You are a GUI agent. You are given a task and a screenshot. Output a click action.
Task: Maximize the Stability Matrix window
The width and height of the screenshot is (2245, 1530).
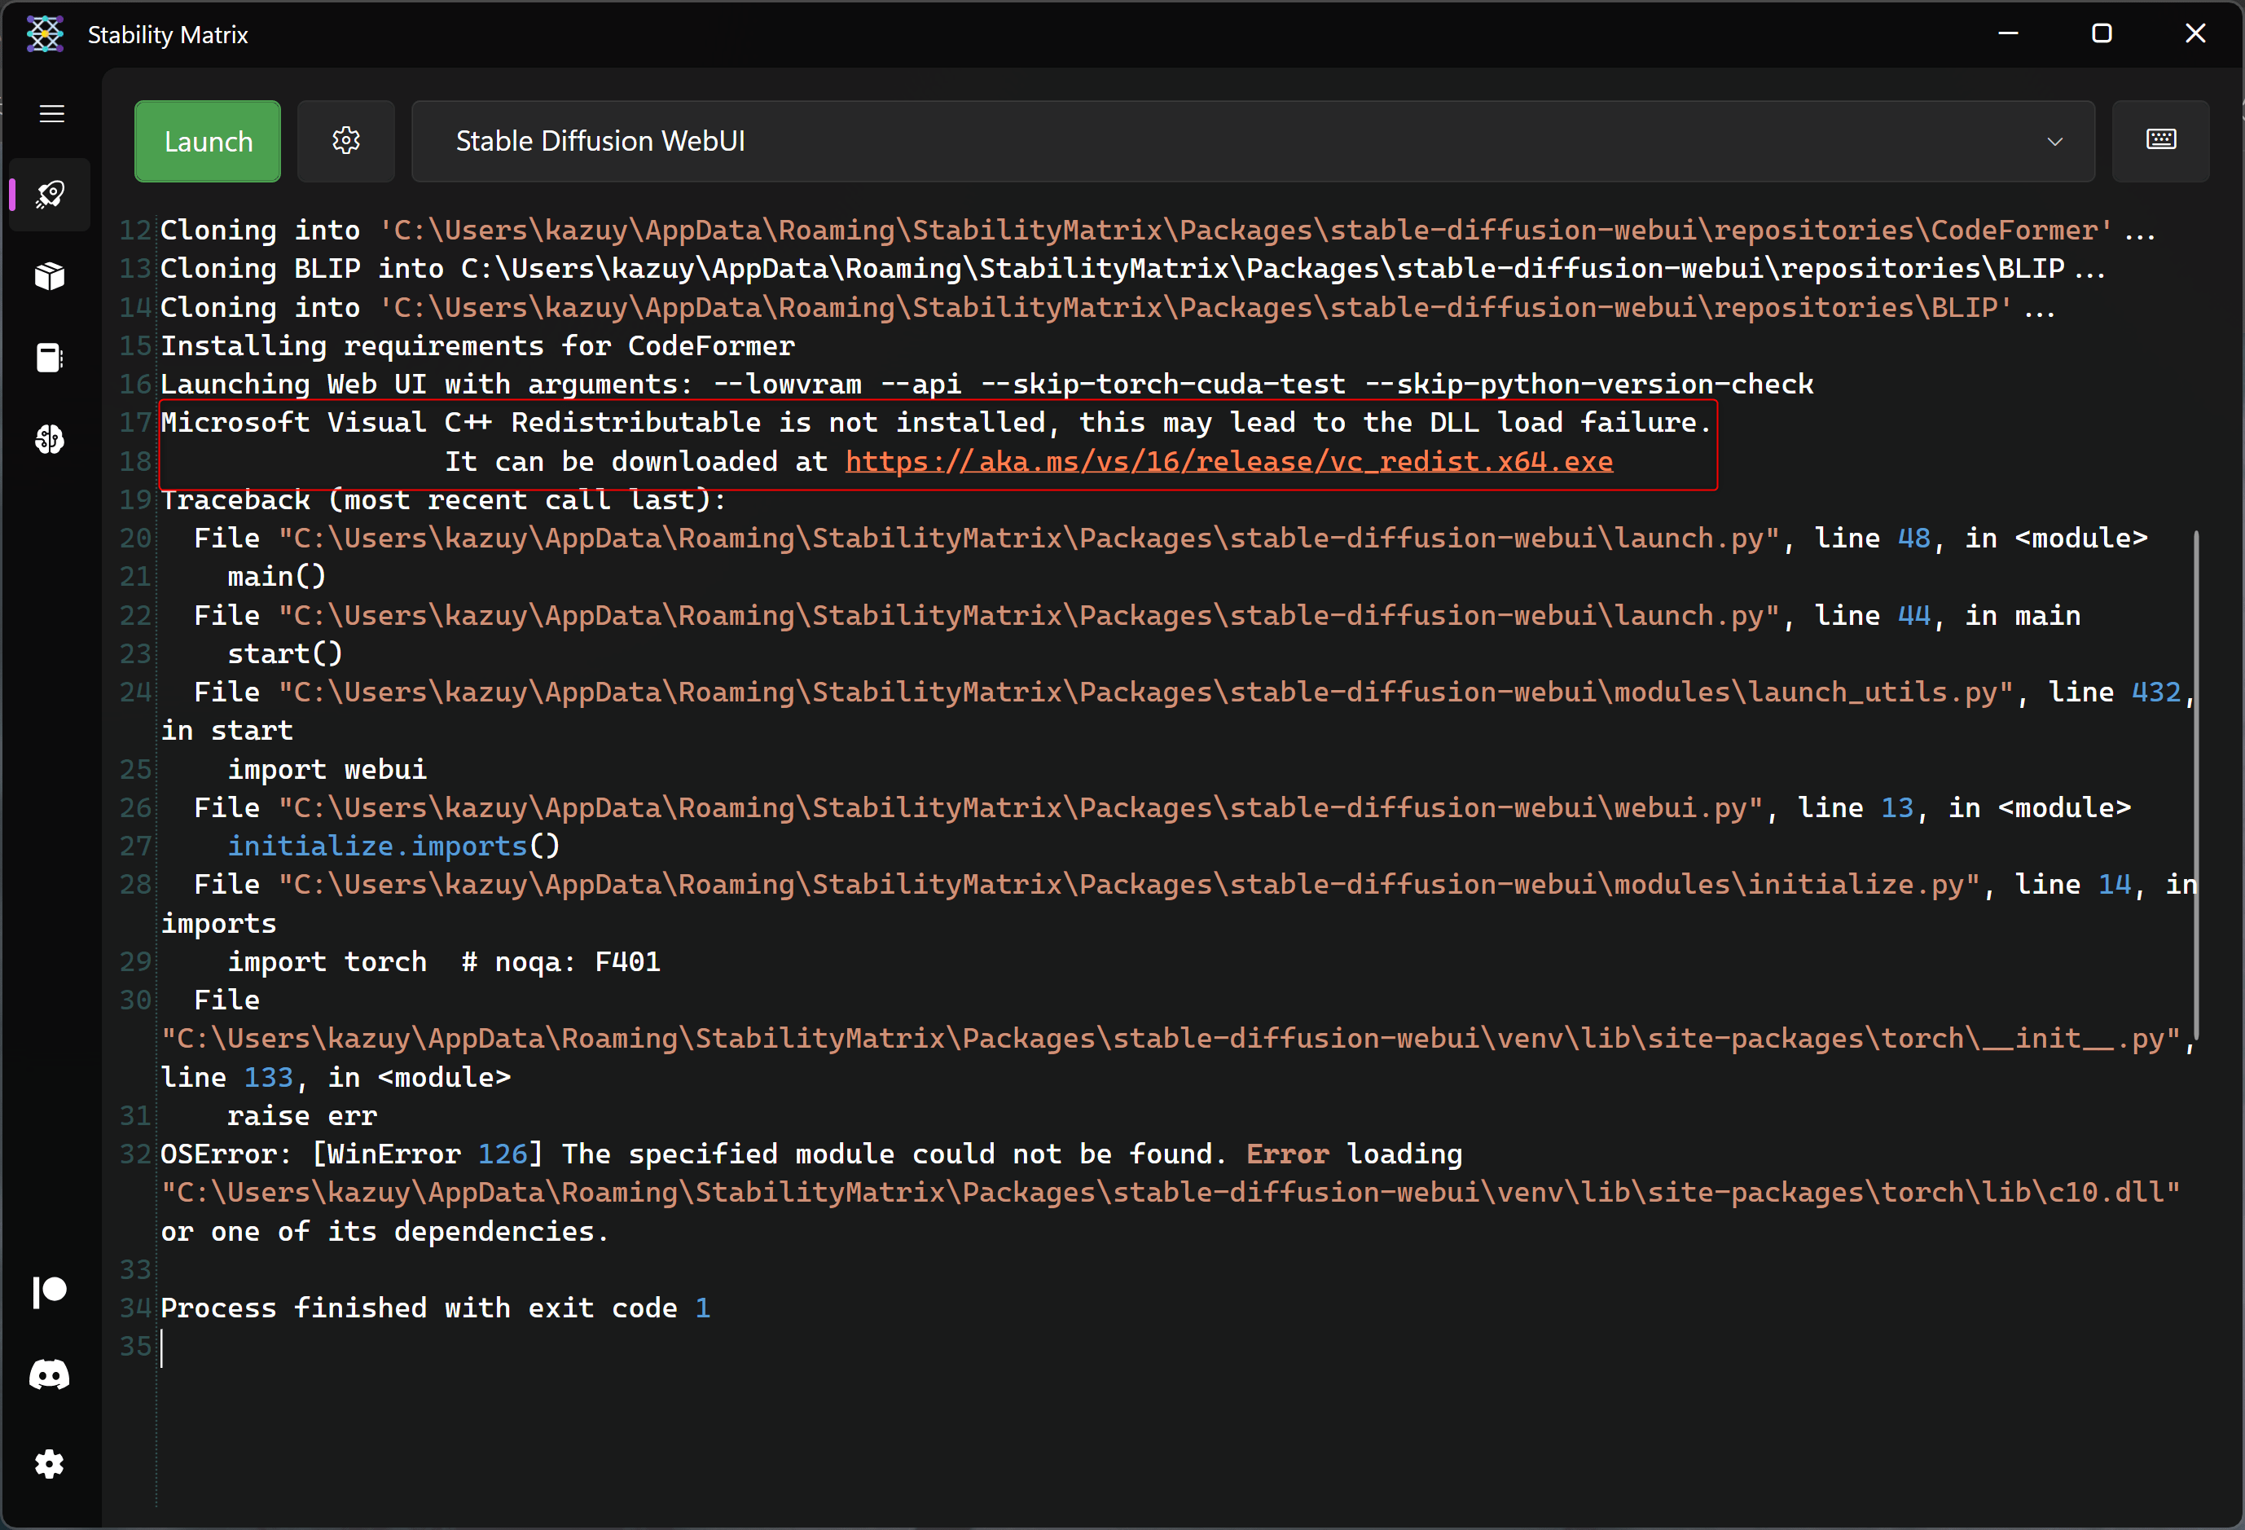coord(2101,33)
